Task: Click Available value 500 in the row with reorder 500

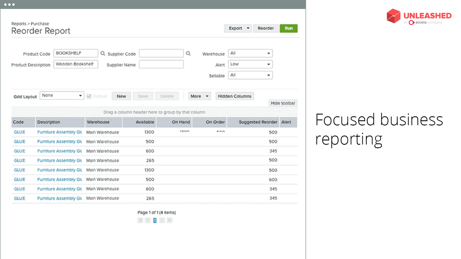Action: click(x=150, y=141)
